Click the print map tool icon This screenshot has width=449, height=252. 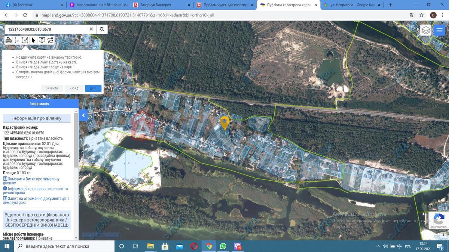[x=8, y=40]
